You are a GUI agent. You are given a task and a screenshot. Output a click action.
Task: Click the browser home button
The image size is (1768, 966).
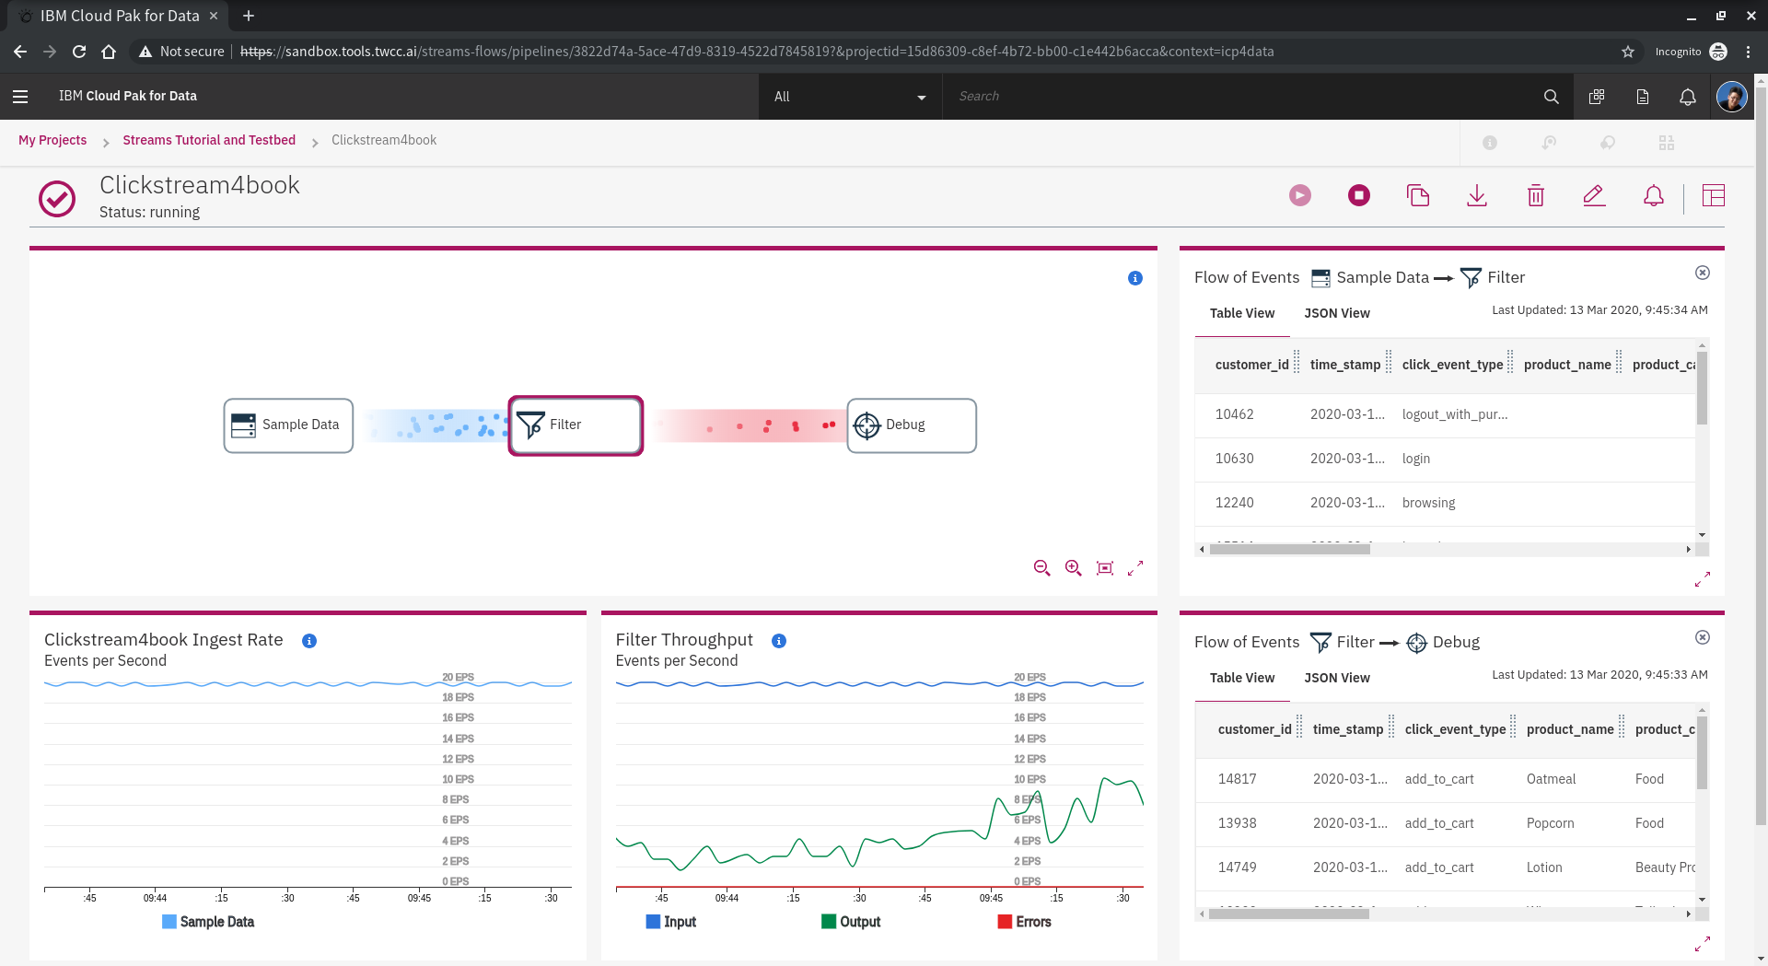click(109, 52)
